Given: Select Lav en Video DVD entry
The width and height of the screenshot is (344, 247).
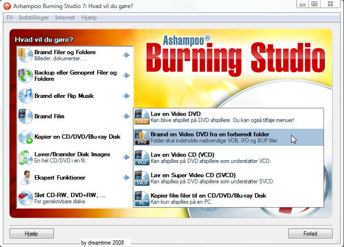Looking at the screenshot, I should 228,117.
